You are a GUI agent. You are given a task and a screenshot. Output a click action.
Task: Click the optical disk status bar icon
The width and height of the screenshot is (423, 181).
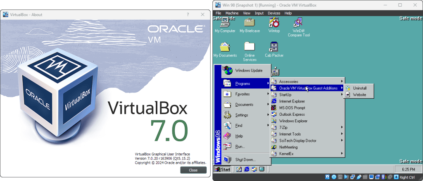click(x=333, y=177)
